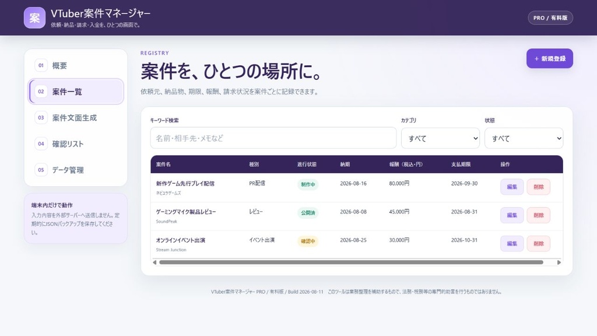Click the 報酬(税込・円) column header
597x336 pixels.
point(406,164)
